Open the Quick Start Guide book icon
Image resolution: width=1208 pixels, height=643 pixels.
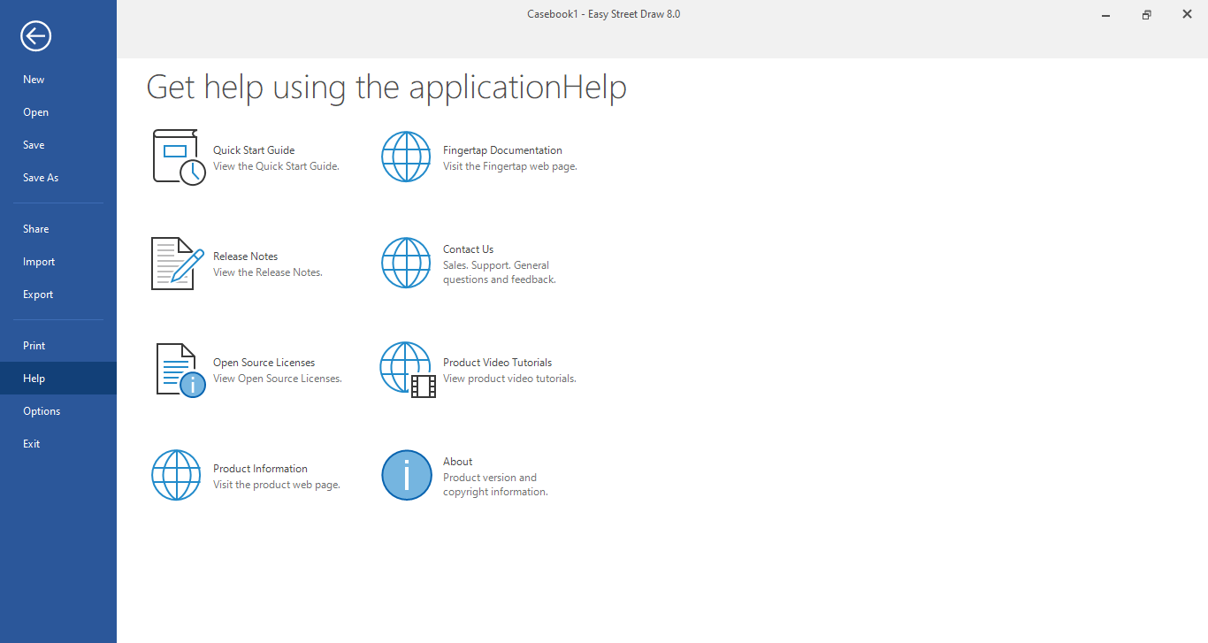coord(180,157)
